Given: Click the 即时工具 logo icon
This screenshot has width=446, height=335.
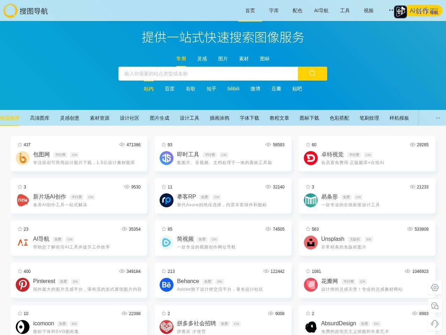Looking at the screenshot, I should click(x=167, y=158).
